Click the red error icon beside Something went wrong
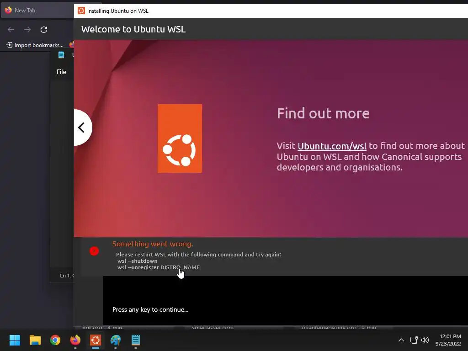Image resolution: width=468 pixels, height=351 pixels. coord(94,251)
